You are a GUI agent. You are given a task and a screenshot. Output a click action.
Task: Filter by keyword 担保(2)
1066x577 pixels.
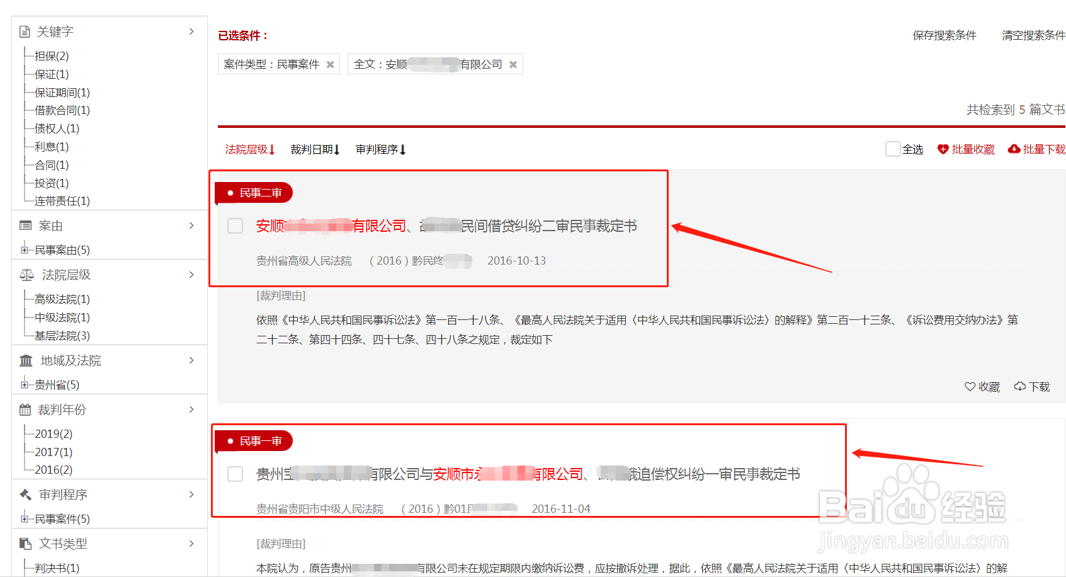(x=52, y=56)
